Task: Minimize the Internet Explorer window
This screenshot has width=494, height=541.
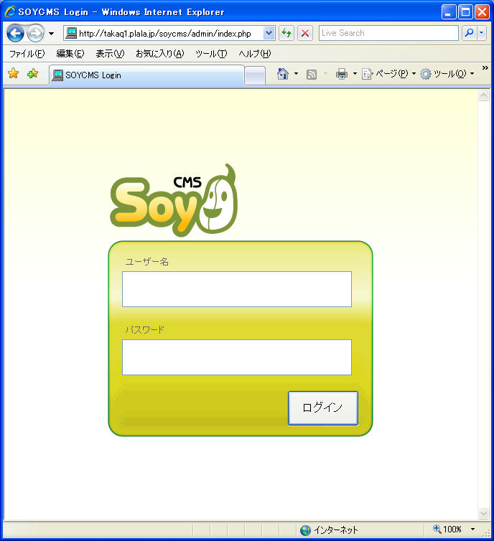Action: pyautogui.click(x=449, y=12)
